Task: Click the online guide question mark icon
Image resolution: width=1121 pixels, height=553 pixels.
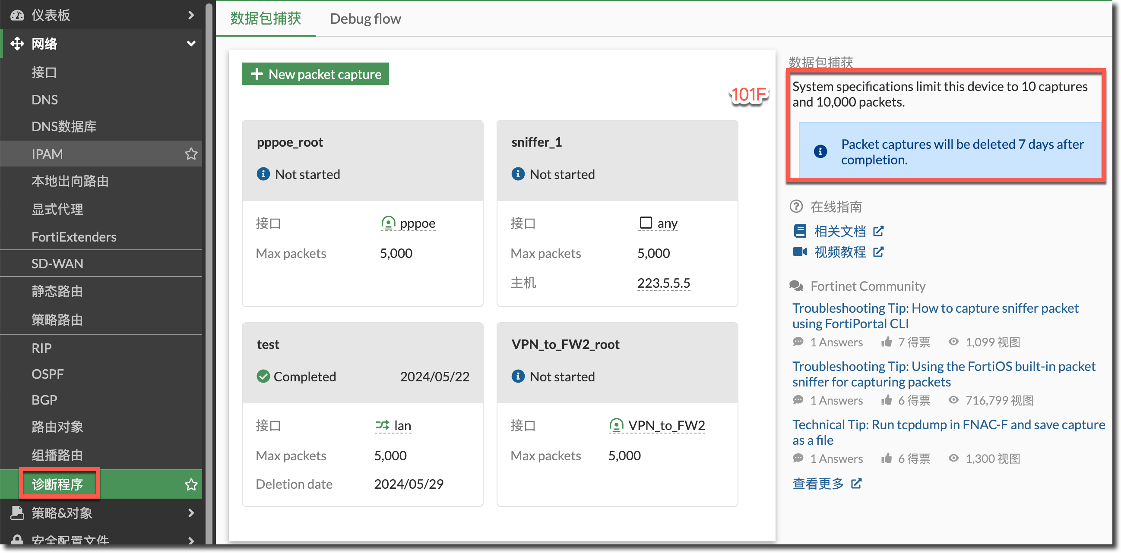Action: pos(796,207)
